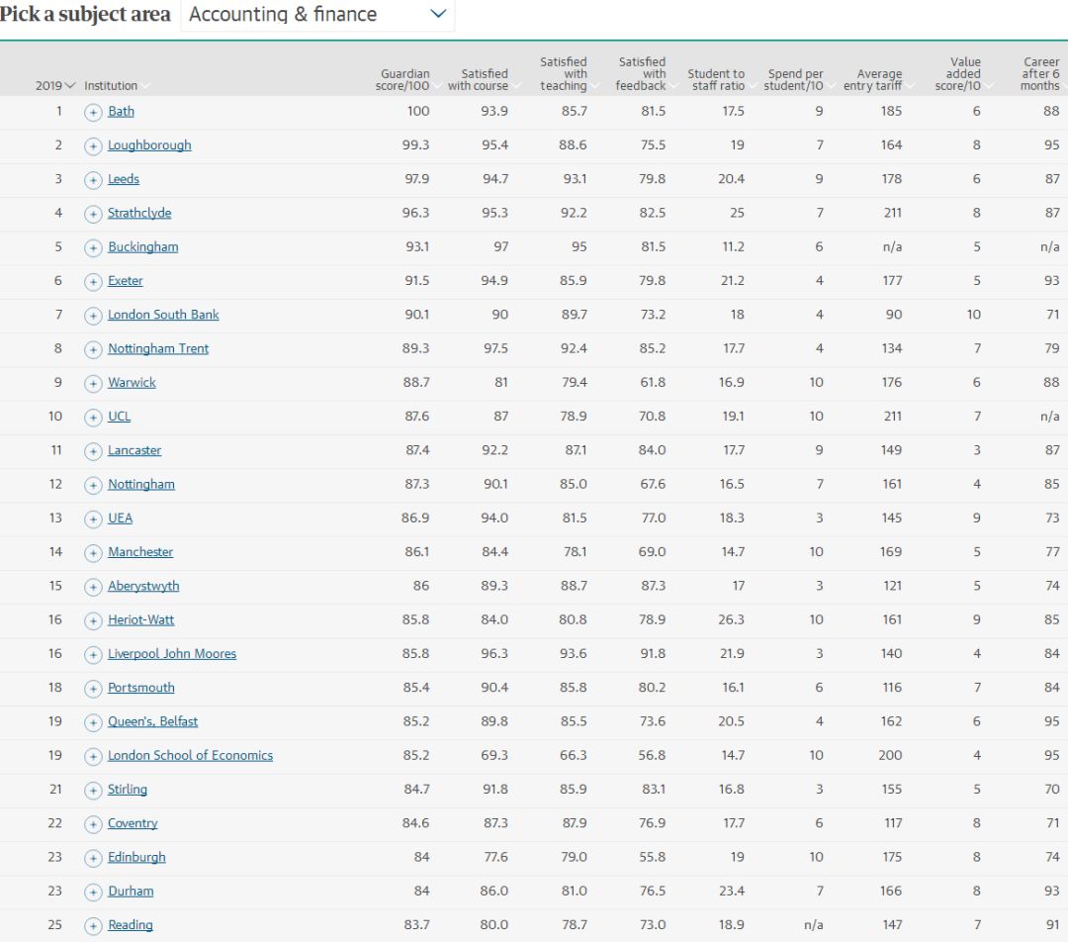The image size is (1068, 942).
Task: Sort by Satisfied with course column
Action: coord(483,80)
